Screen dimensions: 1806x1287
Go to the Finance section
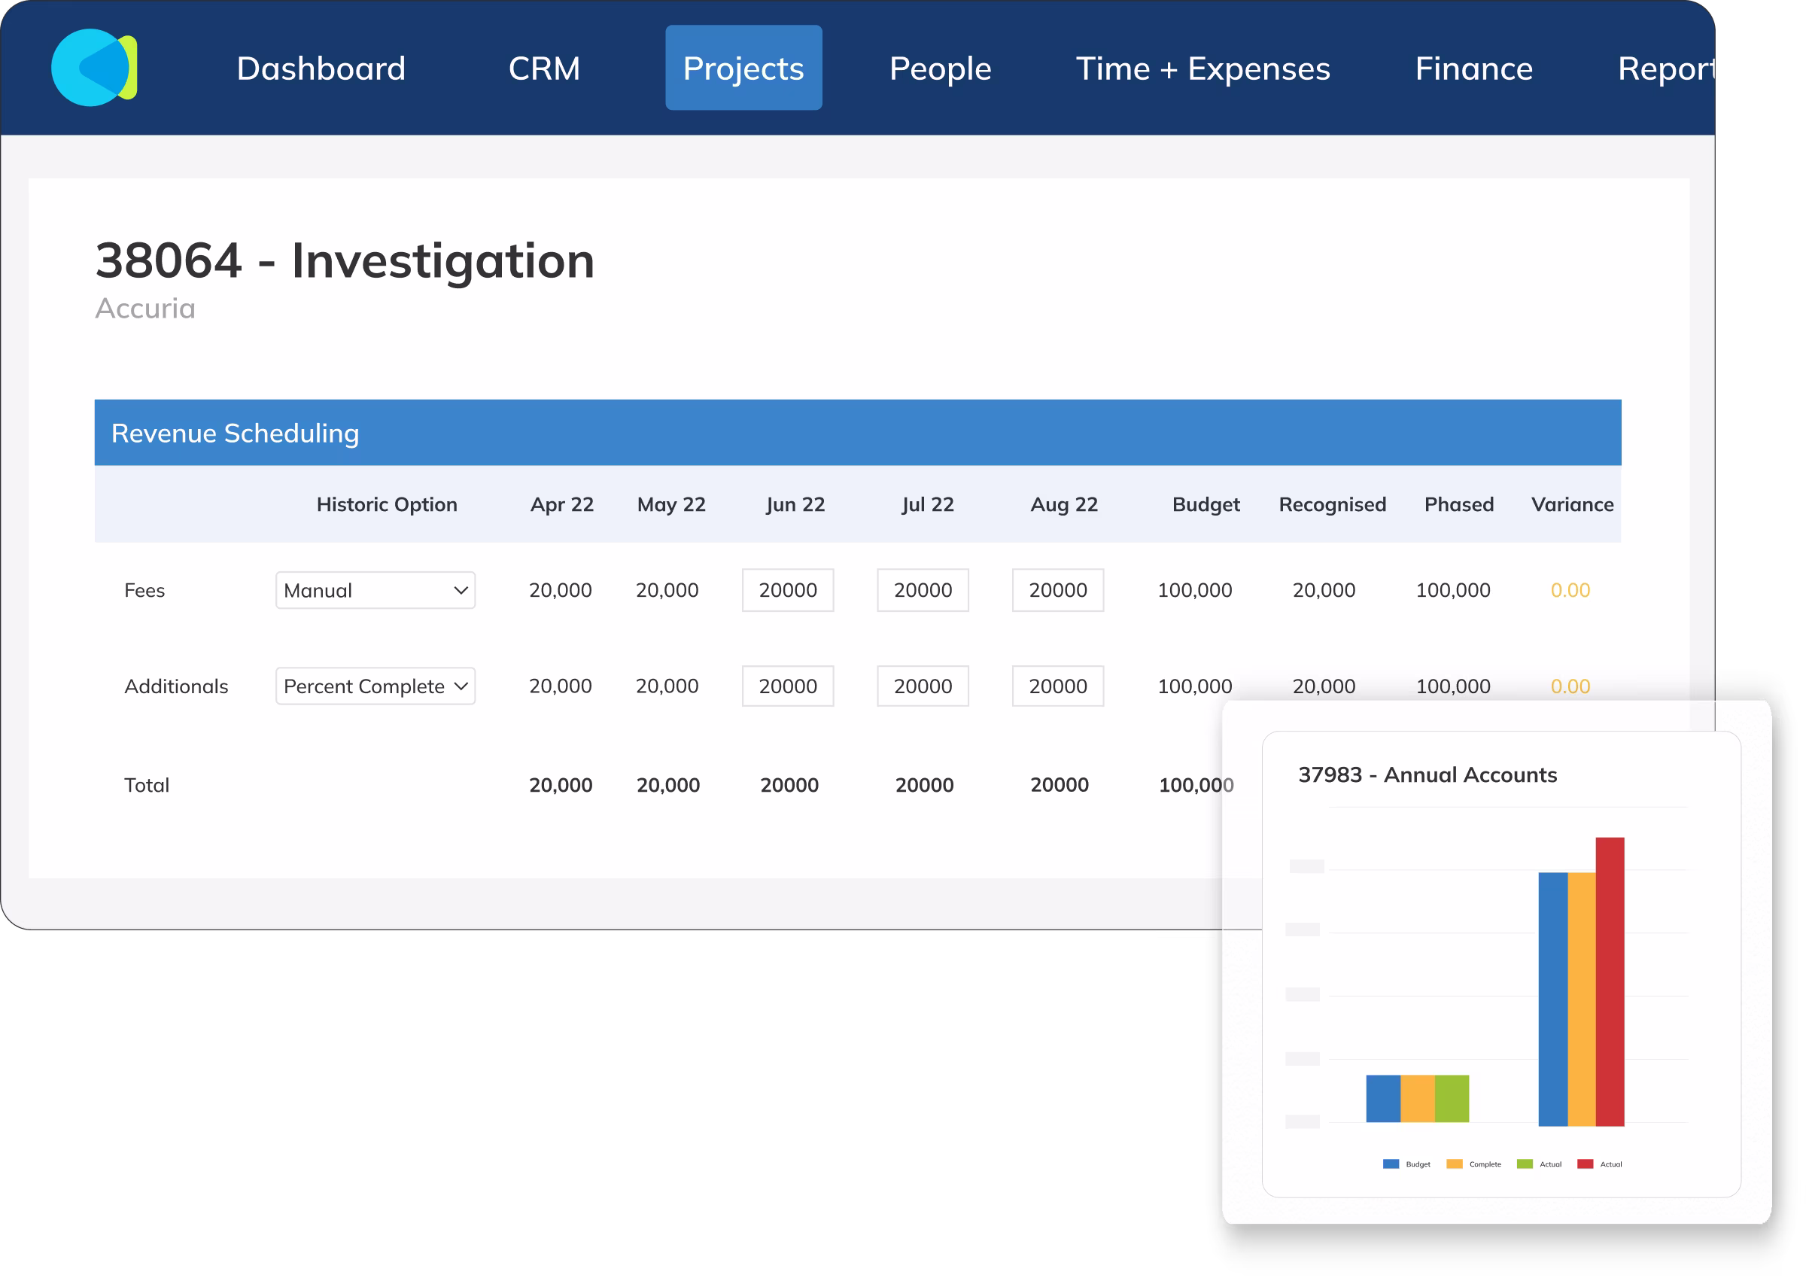tap(1473, 68)
